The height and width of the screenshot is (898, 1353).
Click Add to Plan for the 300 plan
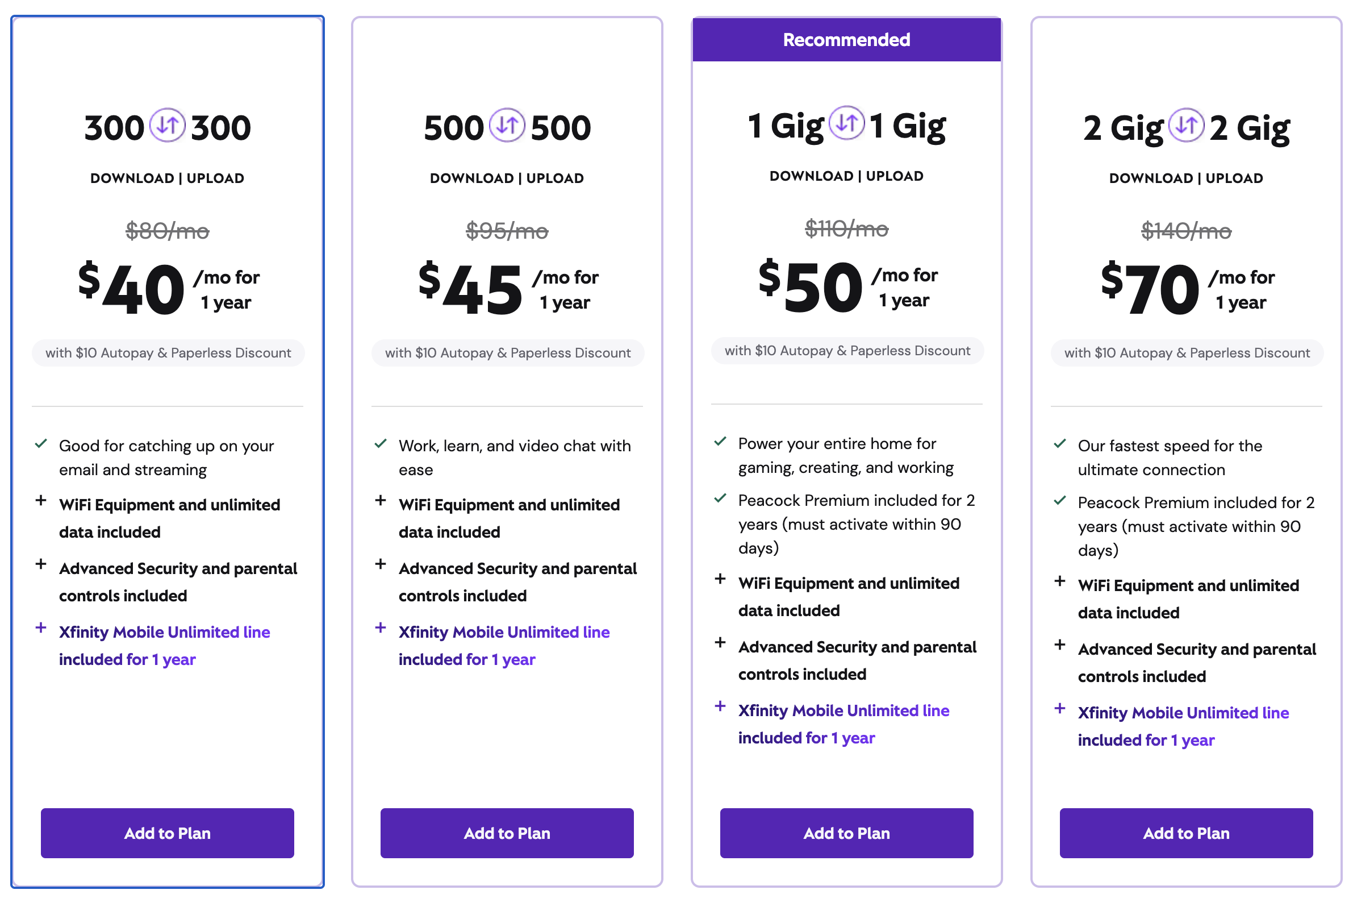coord(166,833)
